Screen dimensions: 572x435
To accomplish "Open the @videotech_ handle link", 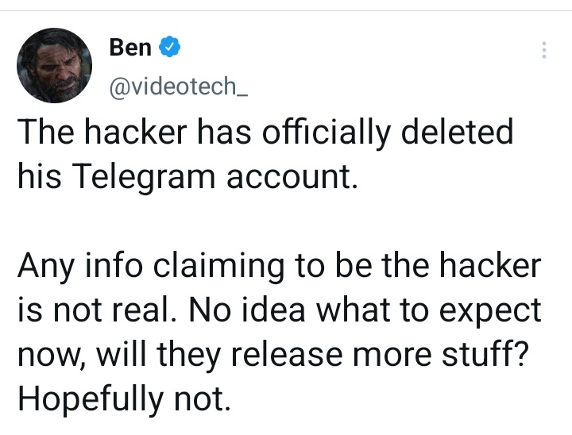I will (x=179, y=86).
